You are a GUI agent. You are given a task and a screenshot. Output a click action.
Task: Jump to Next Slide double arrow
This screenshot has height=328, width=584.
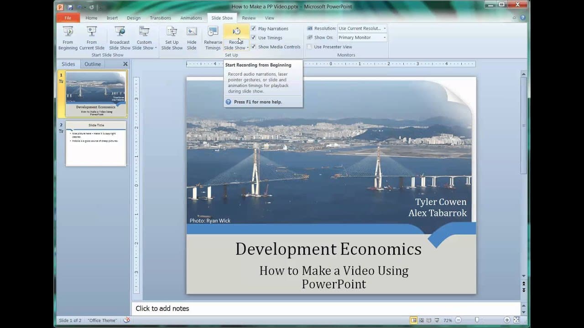pos(524,290)
